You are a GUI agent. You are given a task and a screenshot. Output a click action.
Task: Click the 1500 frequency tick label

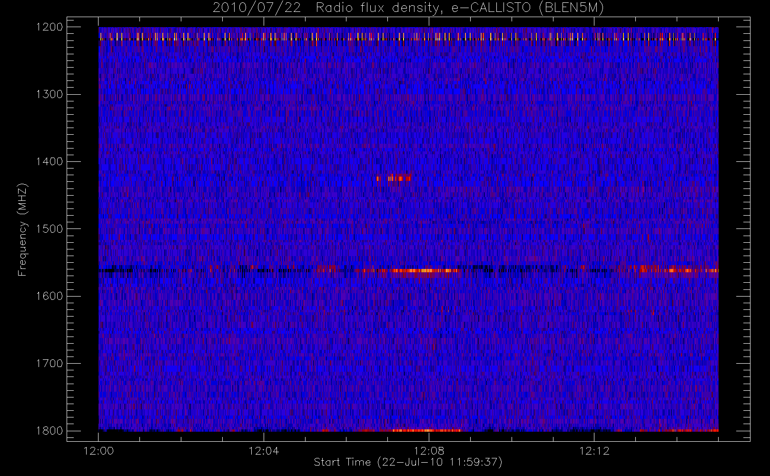49,229
